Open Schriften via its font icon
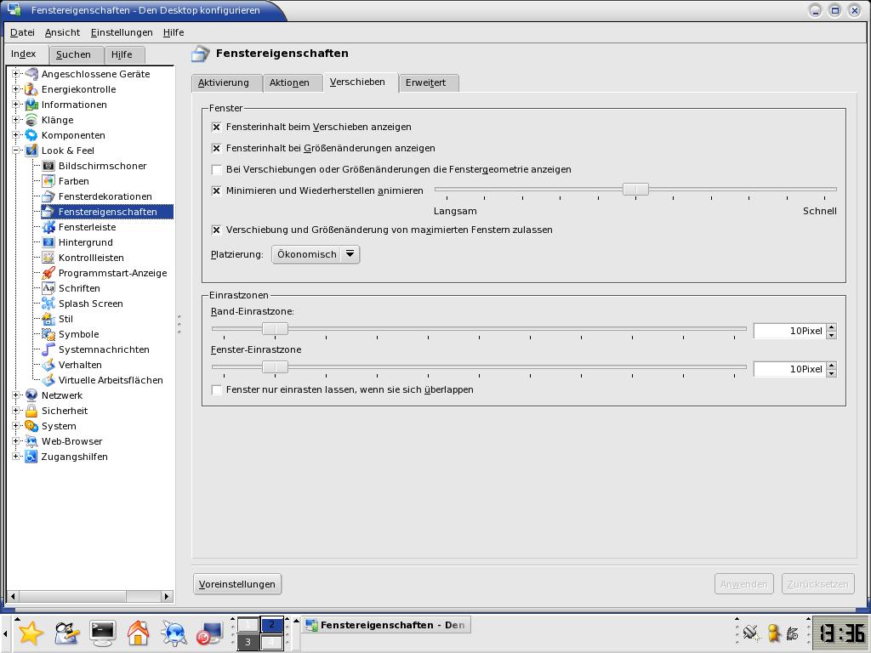Image resolution: width=871 pixels, height=653 pixels. [48, 288]
